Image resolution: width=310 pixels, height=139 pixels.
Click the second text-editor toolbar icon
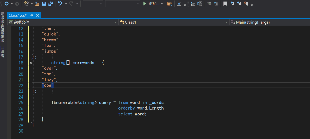200,4
